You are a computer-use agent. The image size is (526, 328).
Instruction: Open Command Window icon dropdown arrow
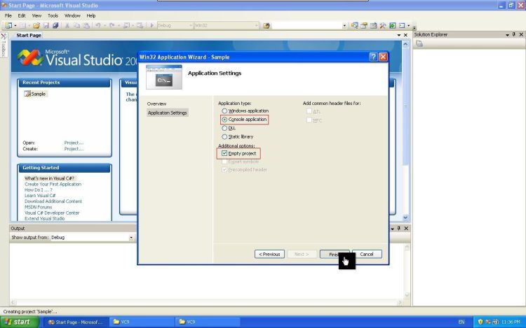tap(409, 25)
